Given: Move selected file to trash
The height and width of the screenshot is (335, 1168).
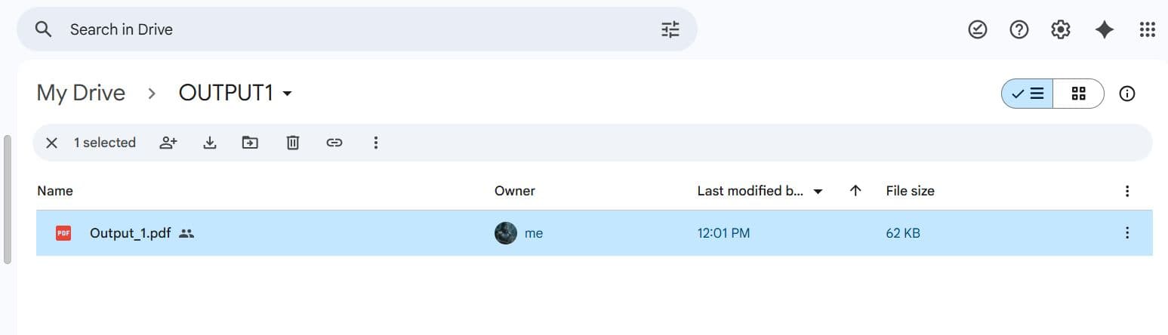Looking at the screenshot, I should point(293,143).
